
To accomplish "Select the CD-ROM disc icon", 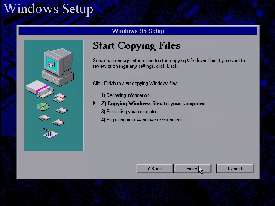I will click(x=43, y=106).
